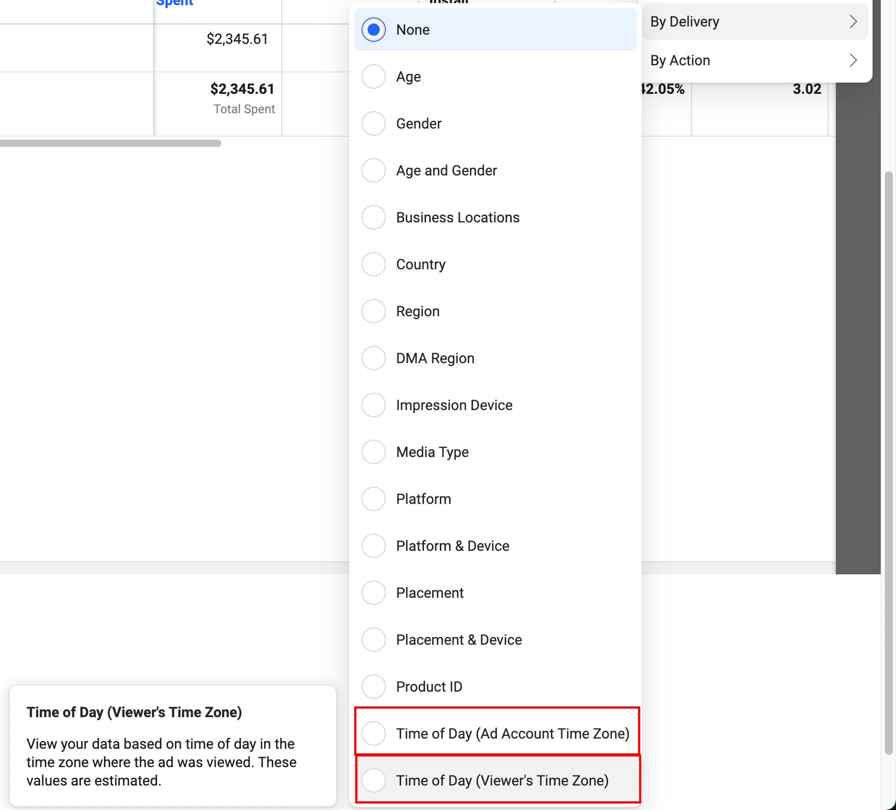Select the Platform radio button
Screen dimensions: 896x810
point(374,499)
